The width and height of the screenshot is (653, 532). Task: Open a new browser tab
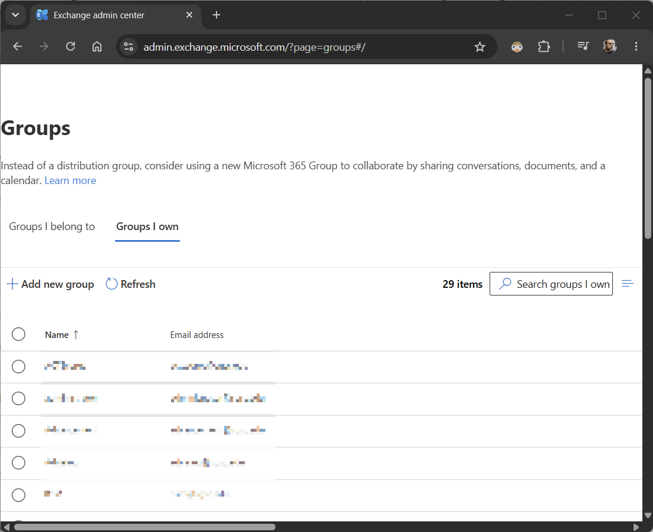pyautogui.click(x=216, y=15)
